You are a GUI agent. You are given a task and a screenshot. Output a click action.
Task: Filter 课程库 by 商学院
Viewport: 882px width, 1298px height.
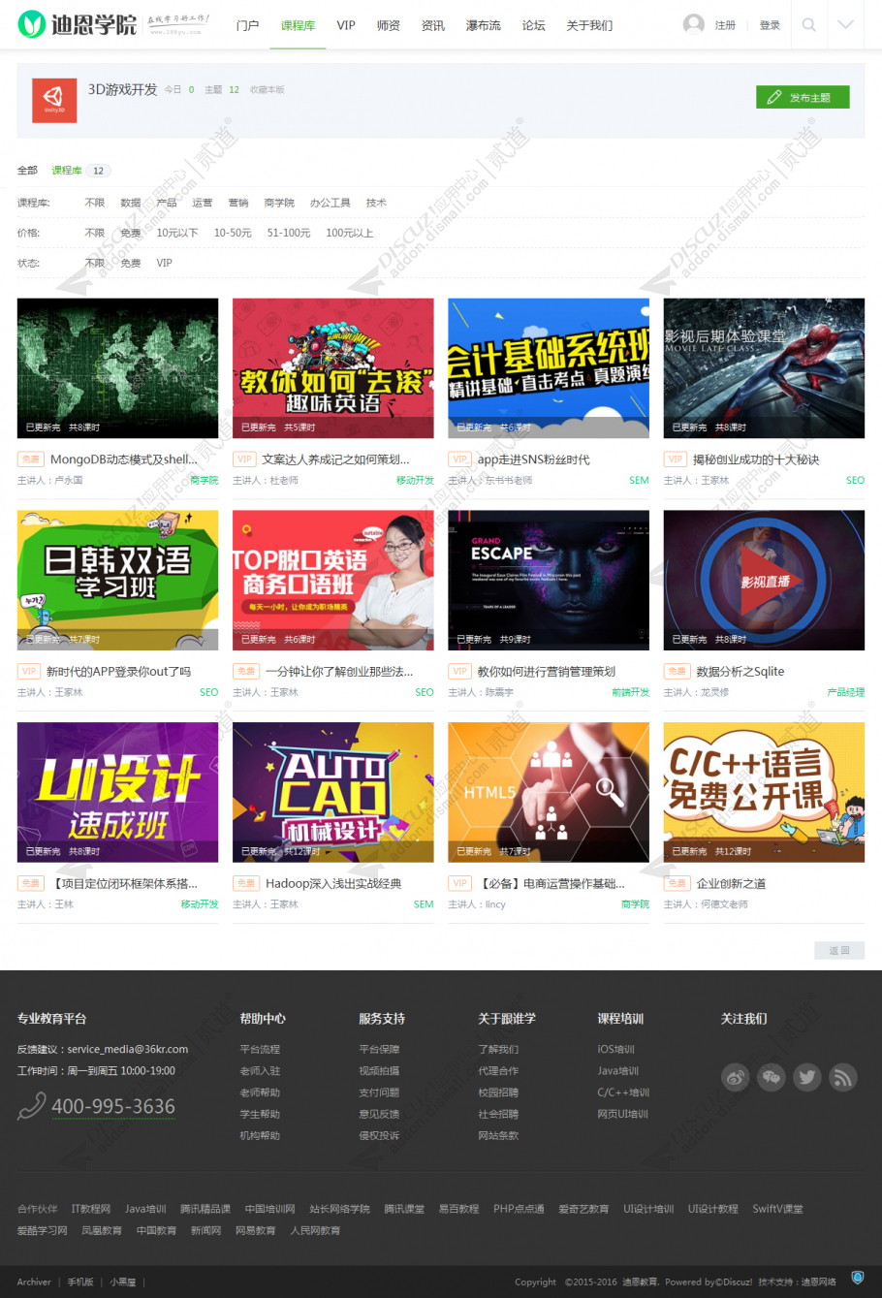point(279,203)
